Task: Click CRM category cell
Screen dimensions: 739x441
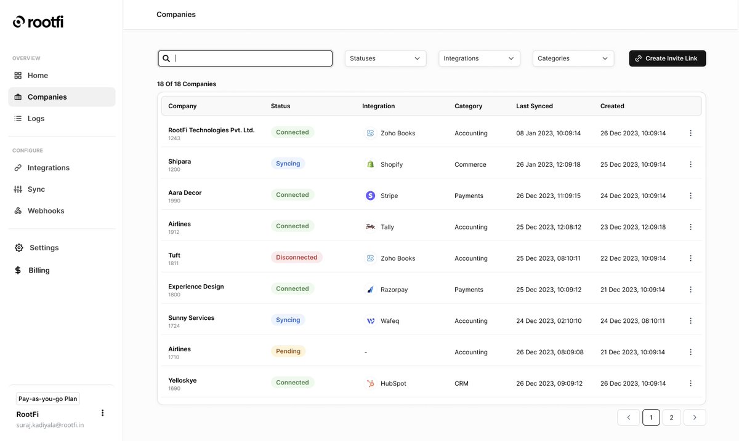Action: [x=461, y=383]
